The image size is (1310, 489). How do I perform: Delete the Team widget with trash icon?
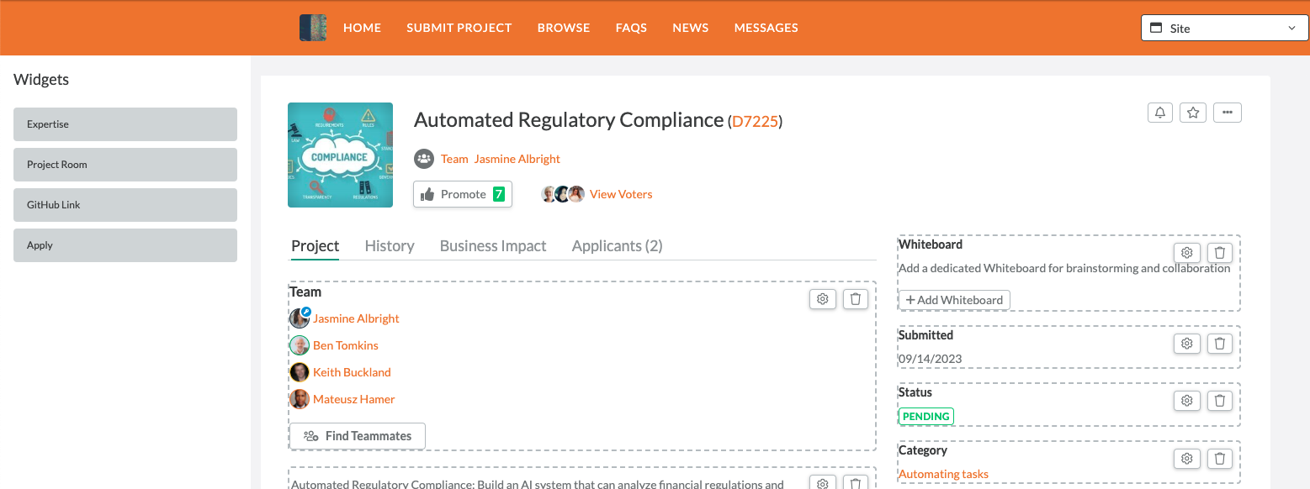point(856,299)
